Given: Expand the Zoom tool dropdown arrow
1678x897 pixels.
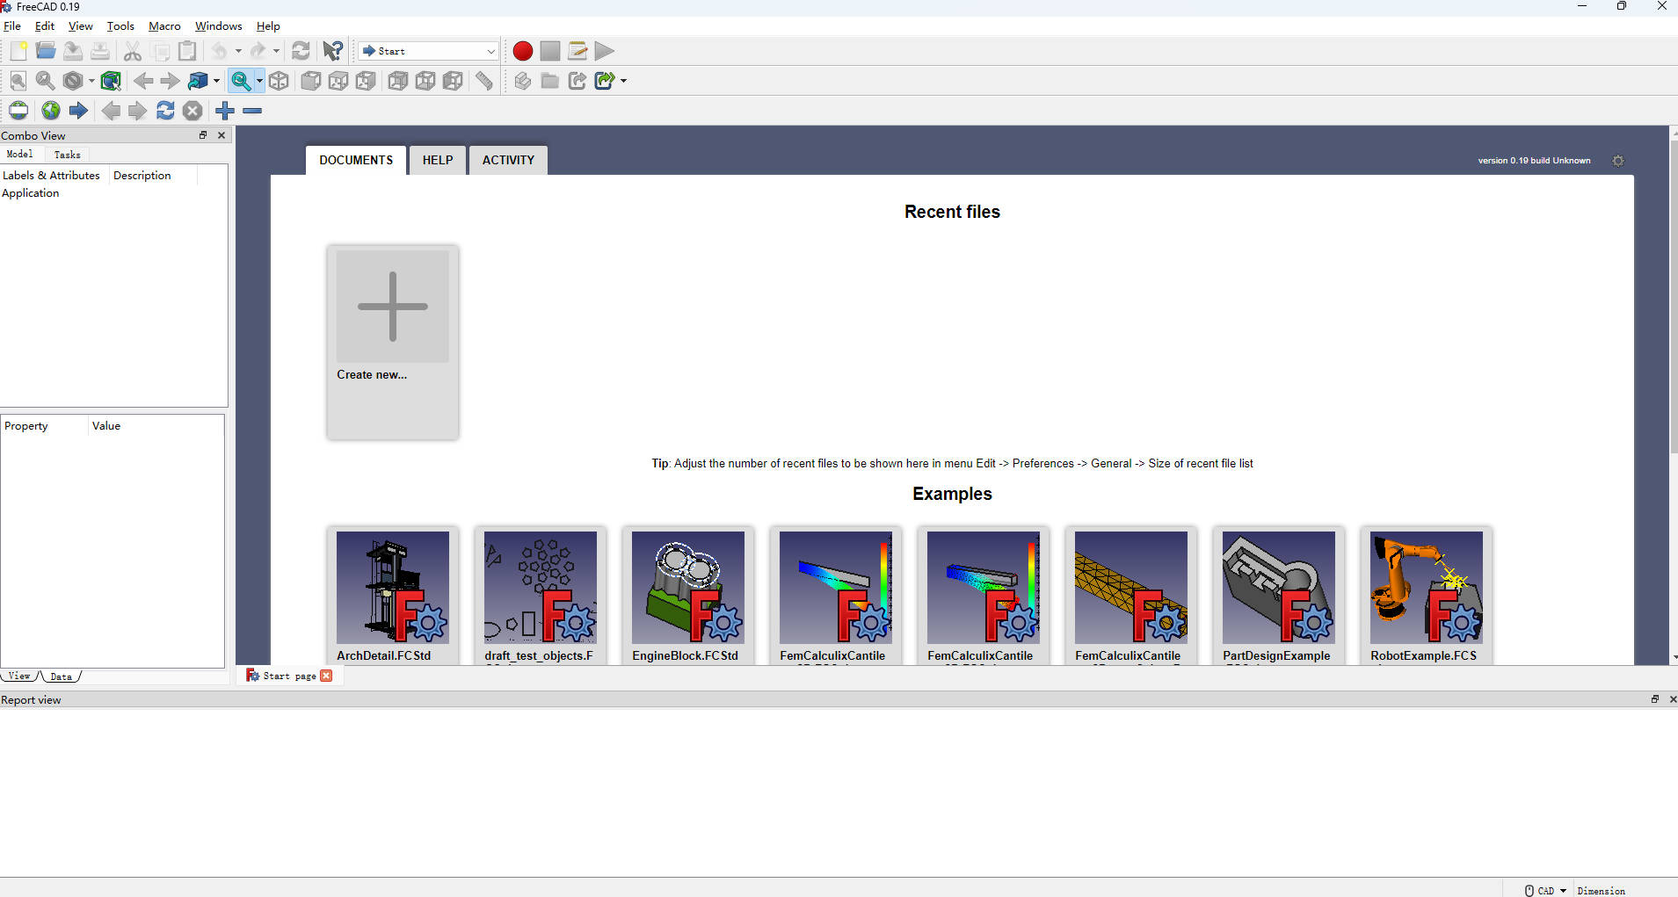Looking at the screenshot, I should (x=259, y=81).
